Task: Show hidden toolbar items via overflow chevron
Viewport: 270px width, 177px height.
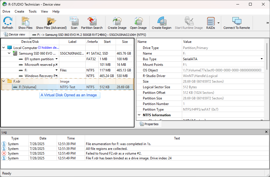Action: (x=267, y=23)
